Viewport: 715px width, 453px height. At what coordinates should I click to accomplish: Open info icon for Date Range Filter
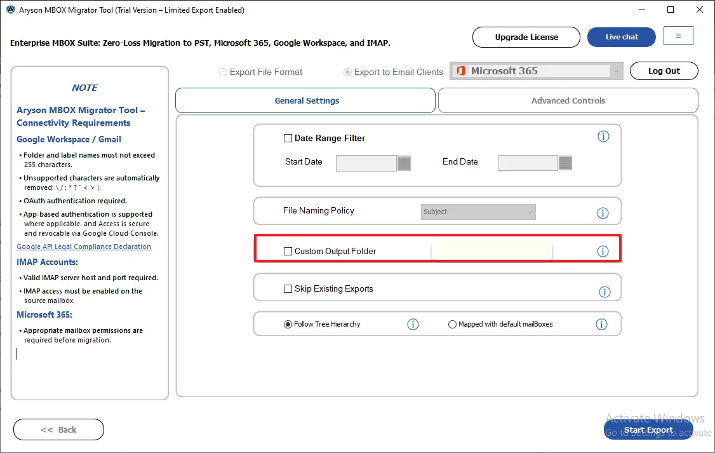(603, 137)
